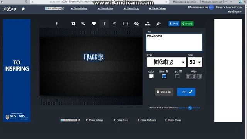Share the image with SHARE button
This screenshot has width=247, height=139.
tap(187, 24)
